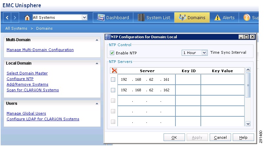Click the 192.168.62.162 server address field
Screen dimensions: 264x146
tap(146, 90)
